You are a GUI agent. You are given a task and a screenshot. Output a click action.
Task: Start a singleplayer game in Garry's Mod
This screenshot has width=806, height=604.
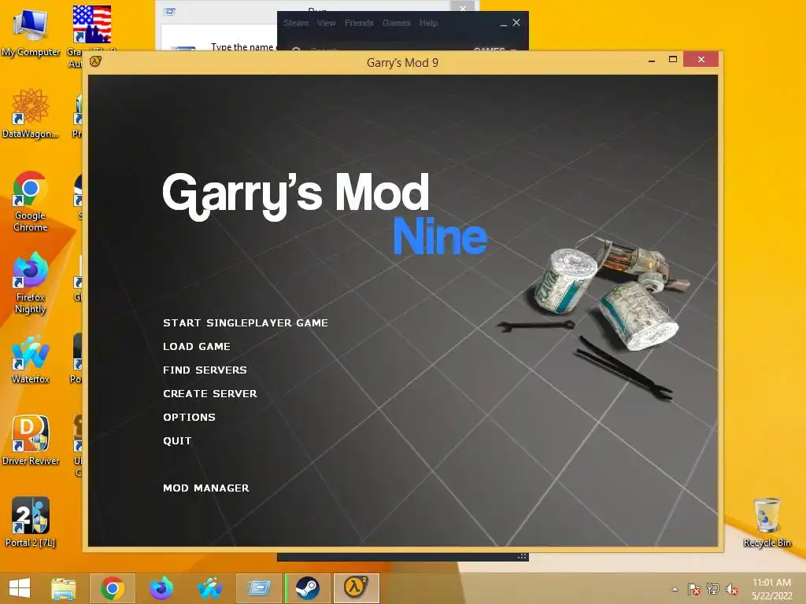[246, 323]
